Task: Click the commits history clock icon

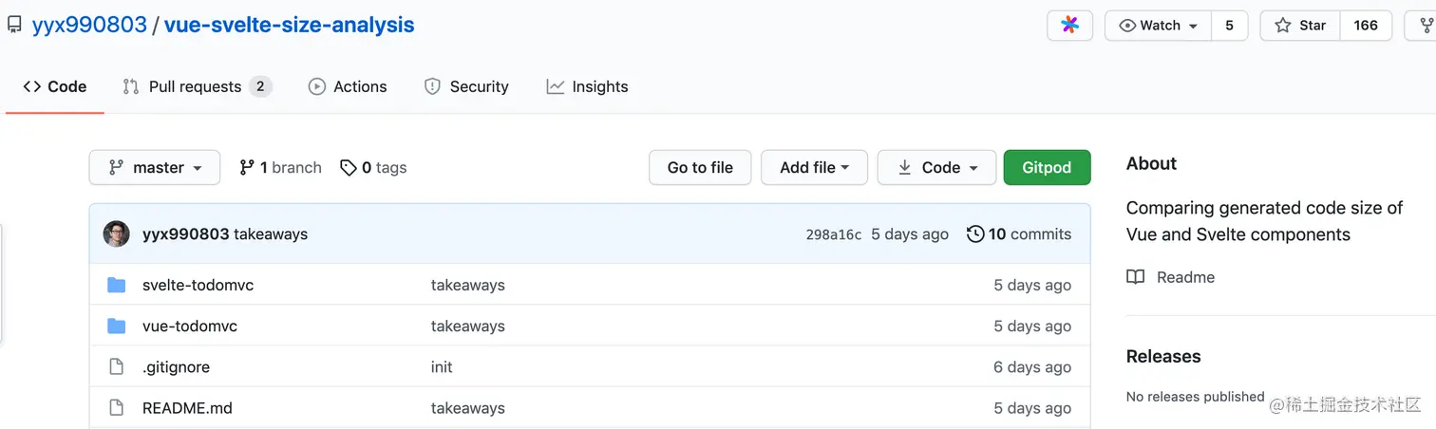Action: point(975,234)
